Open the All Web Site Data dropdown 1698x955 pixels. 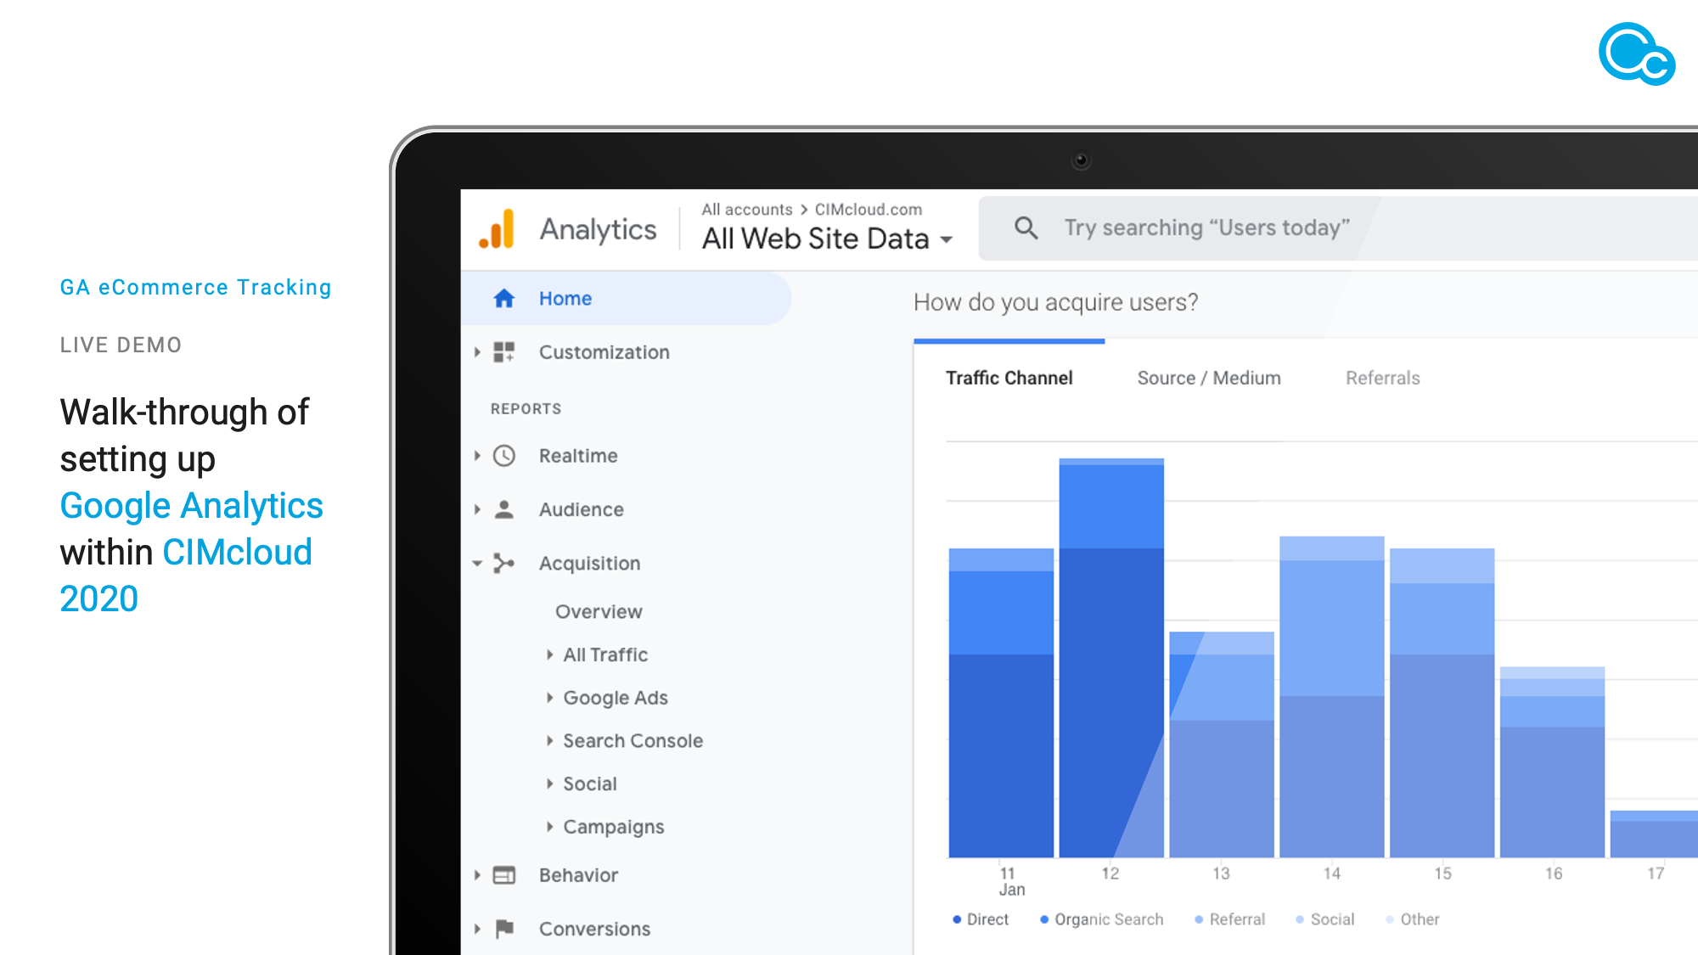coord(946,240)
